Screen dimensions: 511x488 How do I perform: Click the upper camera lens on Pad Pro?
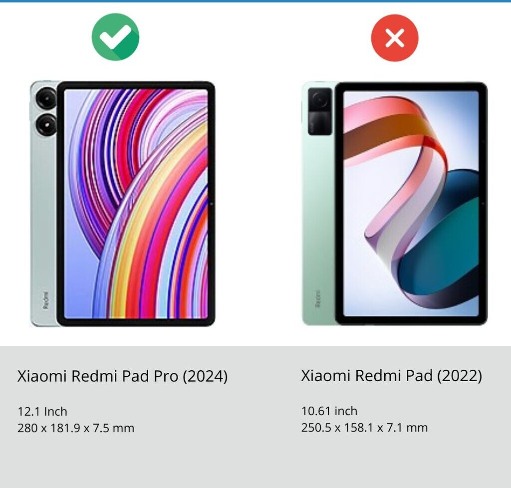[46, 97]
